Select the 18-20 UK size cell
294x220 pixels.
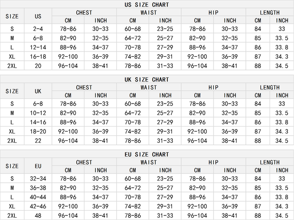(38, 131)
